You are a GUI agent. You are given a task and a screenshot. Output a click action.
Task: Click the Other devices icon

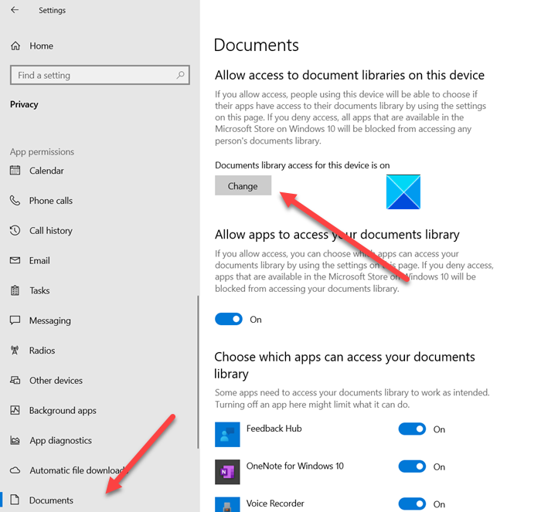15,380
